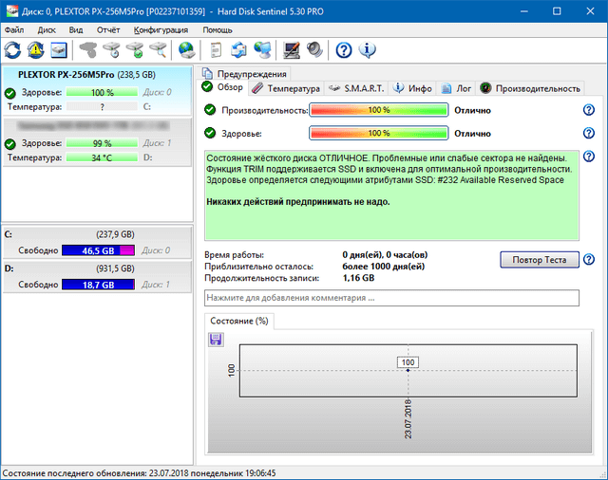
Task: Open the Отчёт menu
Action: (107, 29)
